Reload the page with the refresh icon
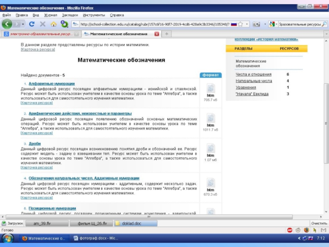Viewport: 329px width, 247px height. (32, 24)
